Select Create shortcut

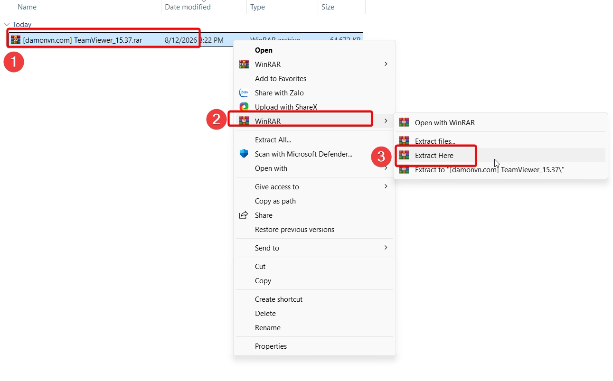coord(279,299)
